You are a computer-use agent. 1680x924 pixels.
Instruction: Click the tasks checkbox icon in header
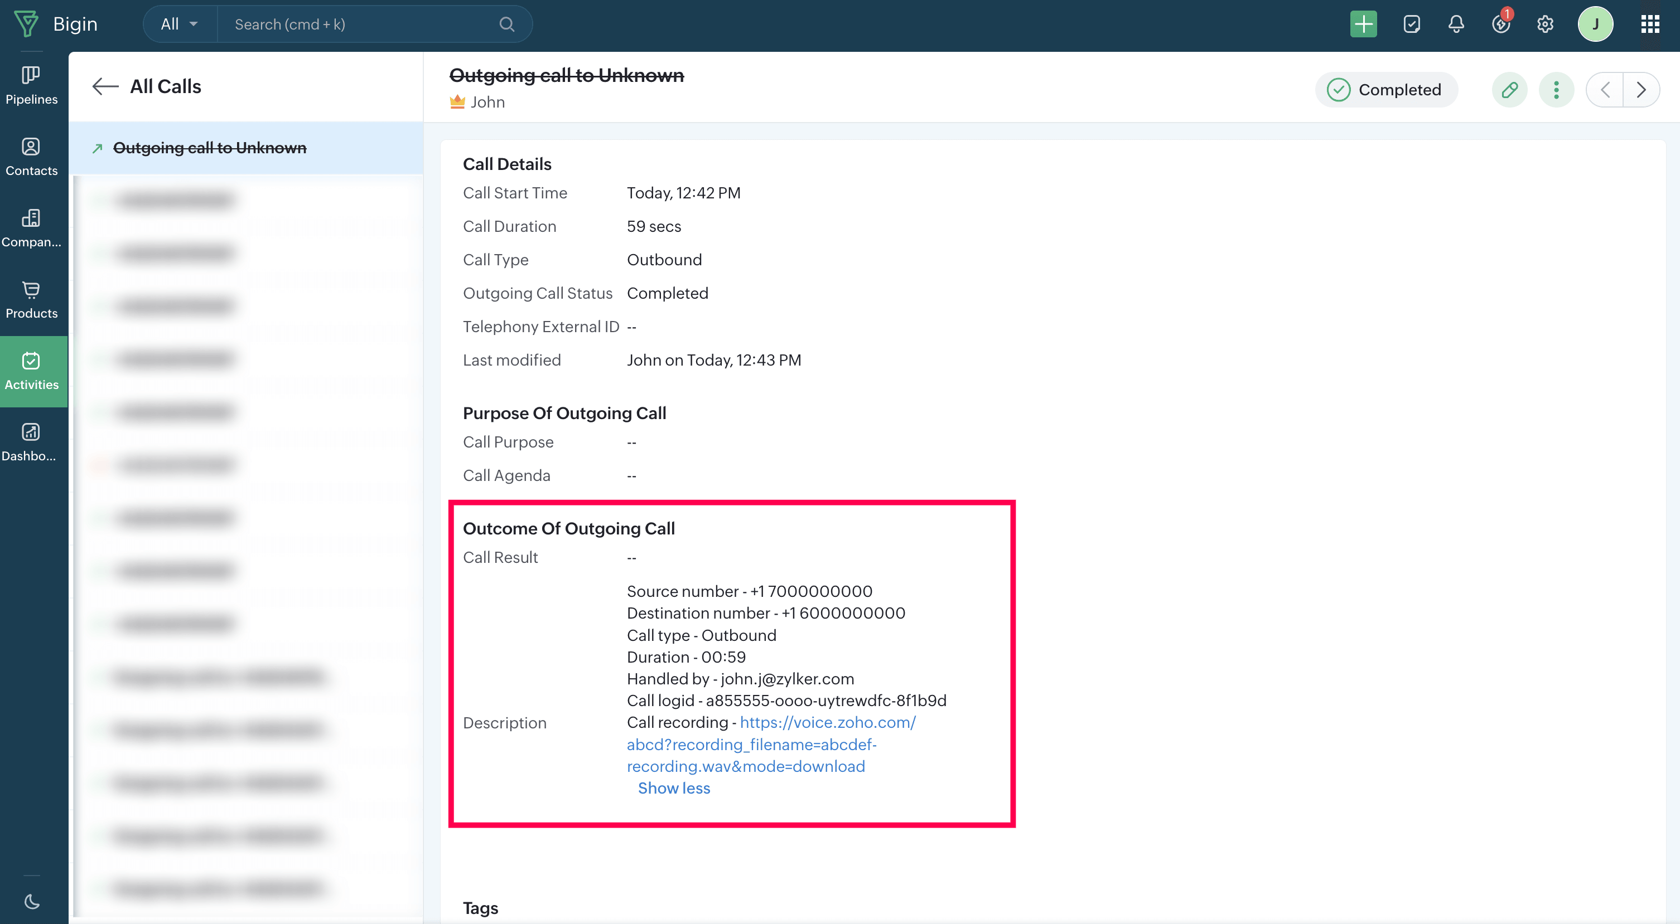tap(1411, 24)
